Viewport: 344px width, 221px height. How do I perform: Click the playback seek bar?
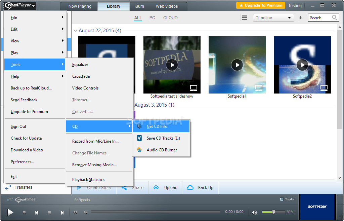point(156,212)
